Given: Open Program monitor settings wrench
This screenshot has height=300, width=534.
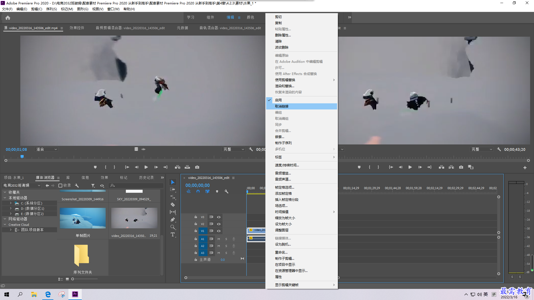Looking at the screenshot, I should tap(499, 149).
